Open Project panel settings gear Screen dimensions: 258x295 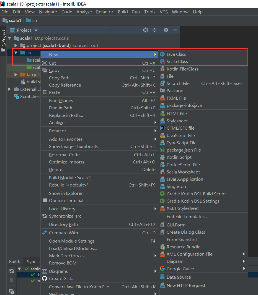tap(166, 30)
